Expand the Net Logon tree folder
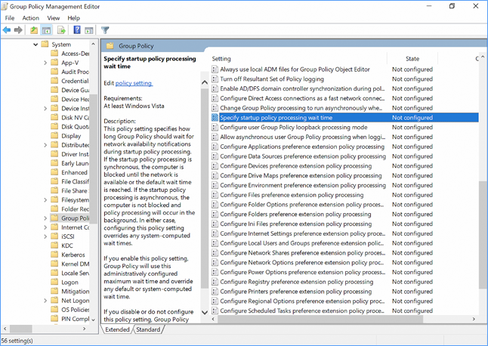This screenshot has width=488, height=346. (45, 300)
